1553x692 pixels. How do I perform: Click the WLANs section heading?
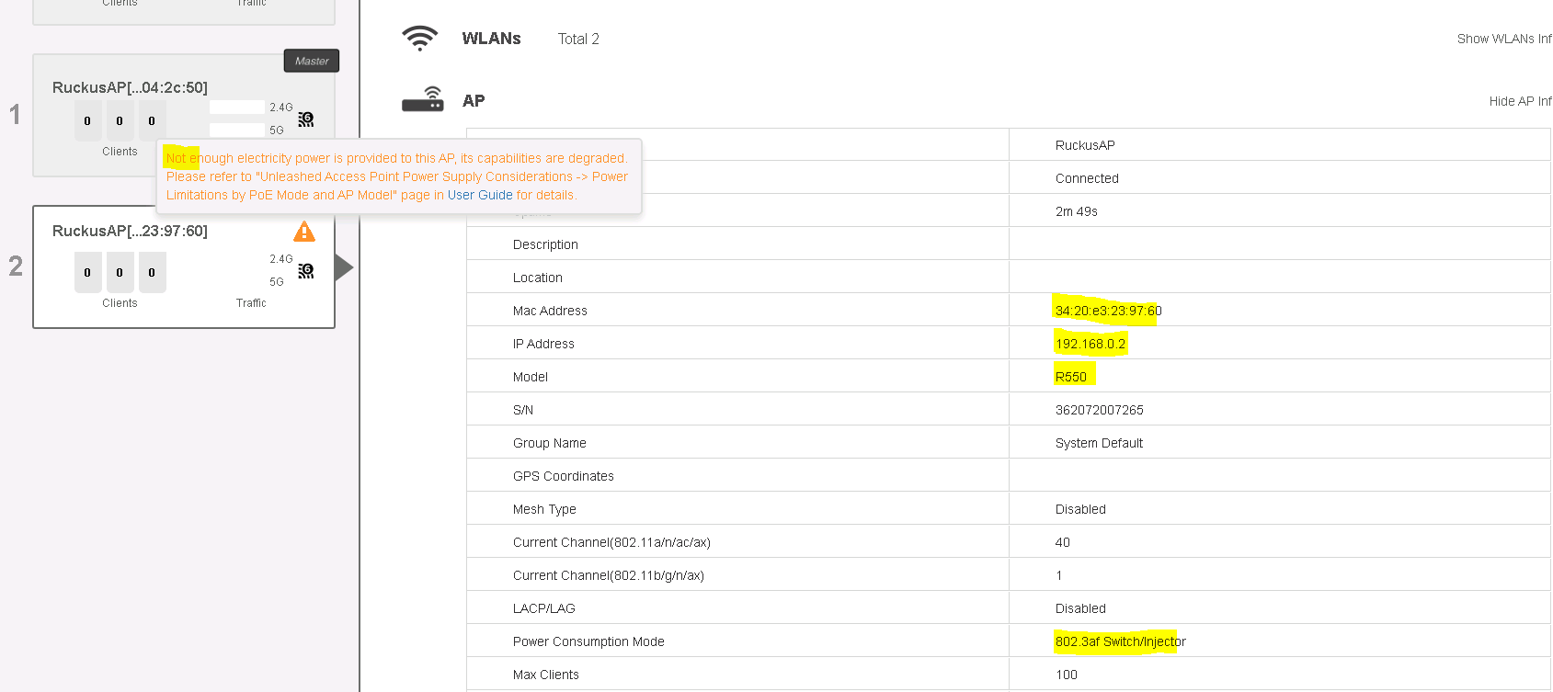click(491, 39)
